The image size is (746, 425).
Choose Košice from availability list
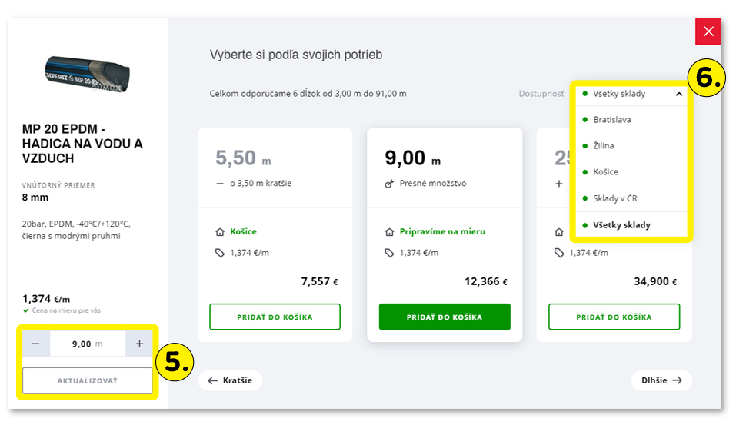click(606, 172)
